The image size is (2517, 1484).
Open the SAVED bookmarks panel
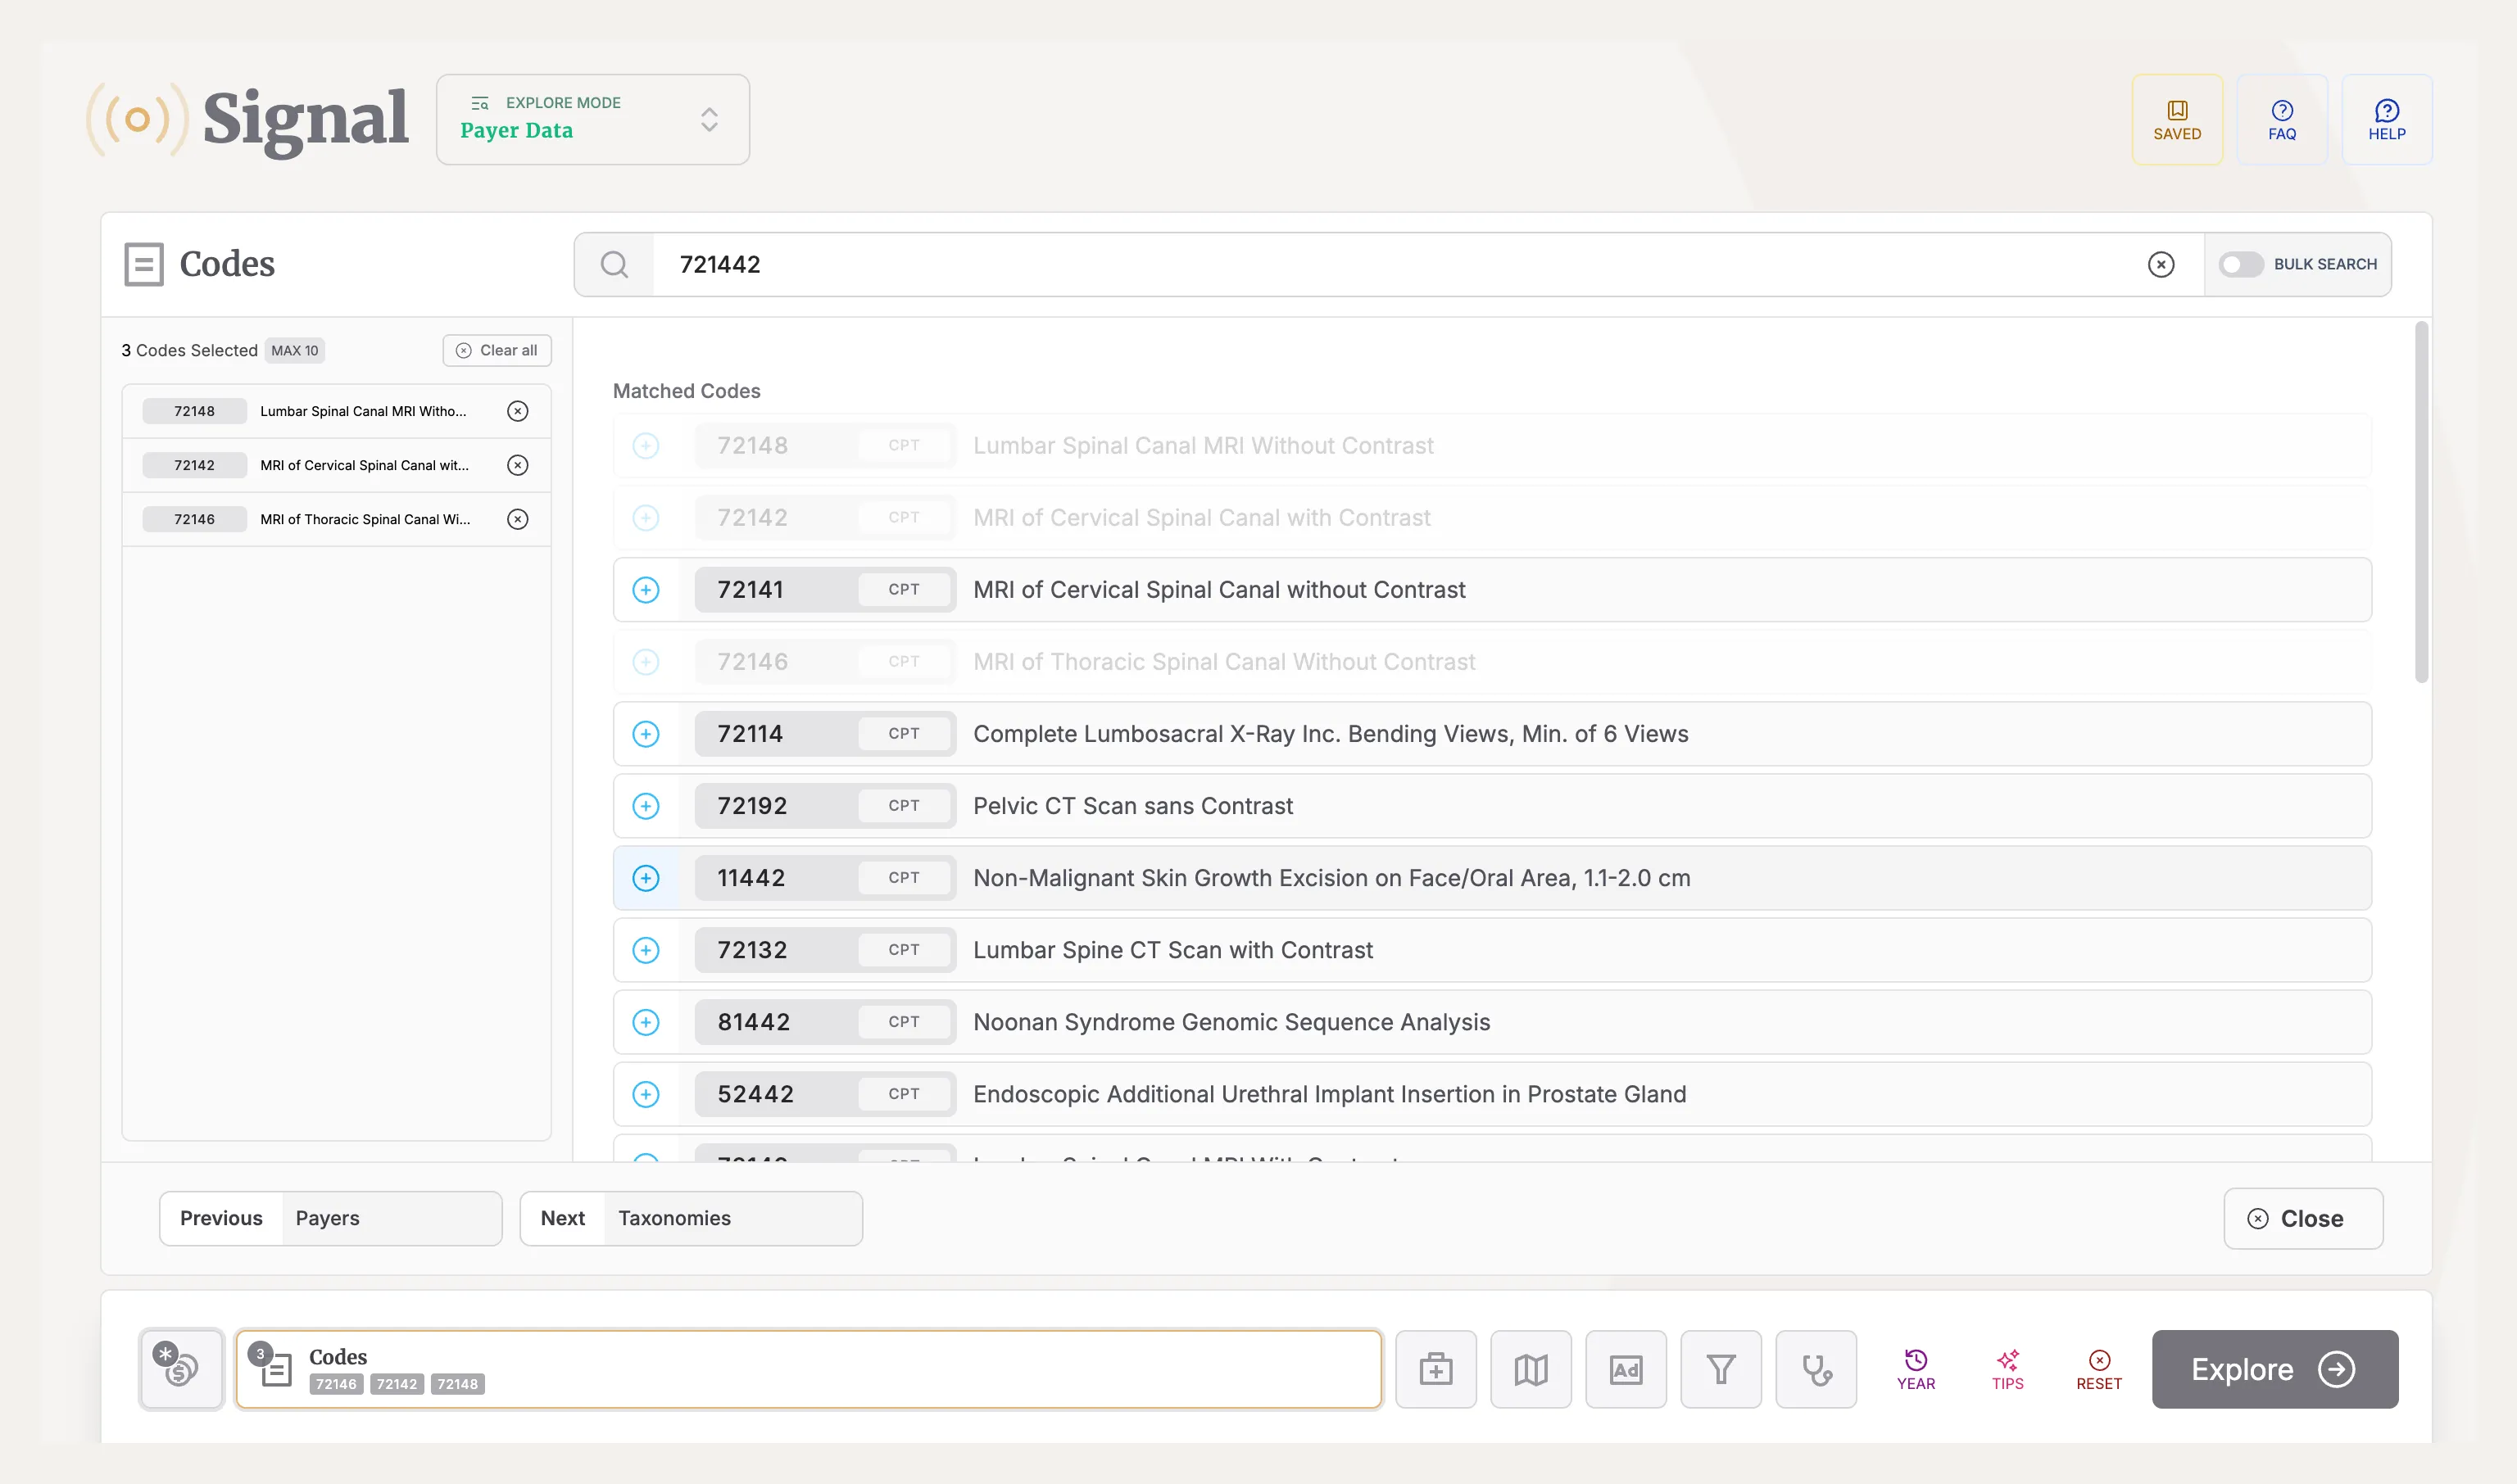tap(2178, 119)
